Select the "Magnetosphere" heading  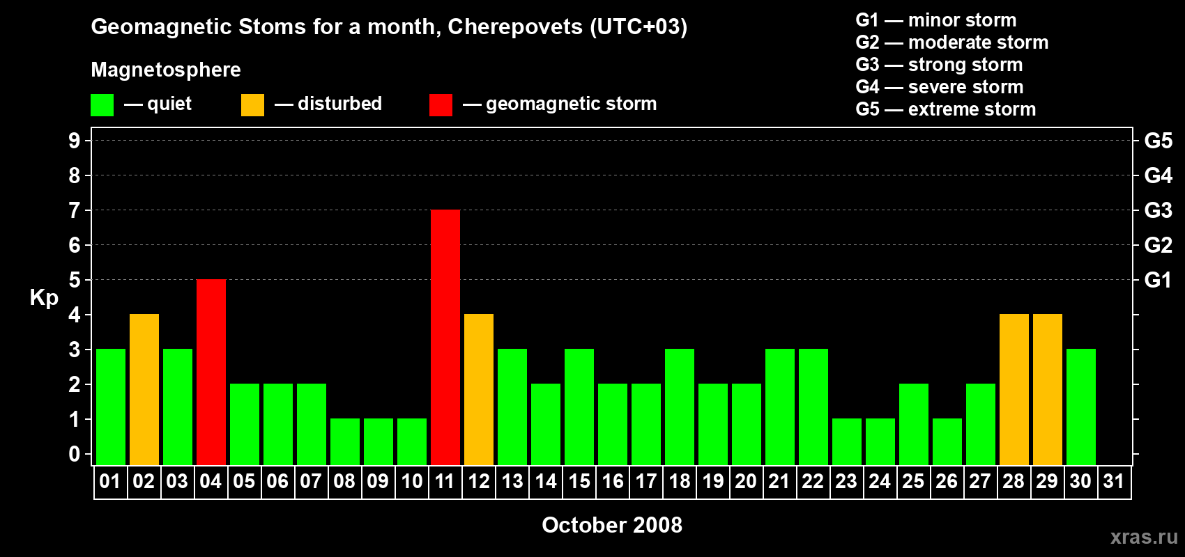click(166, 70)
